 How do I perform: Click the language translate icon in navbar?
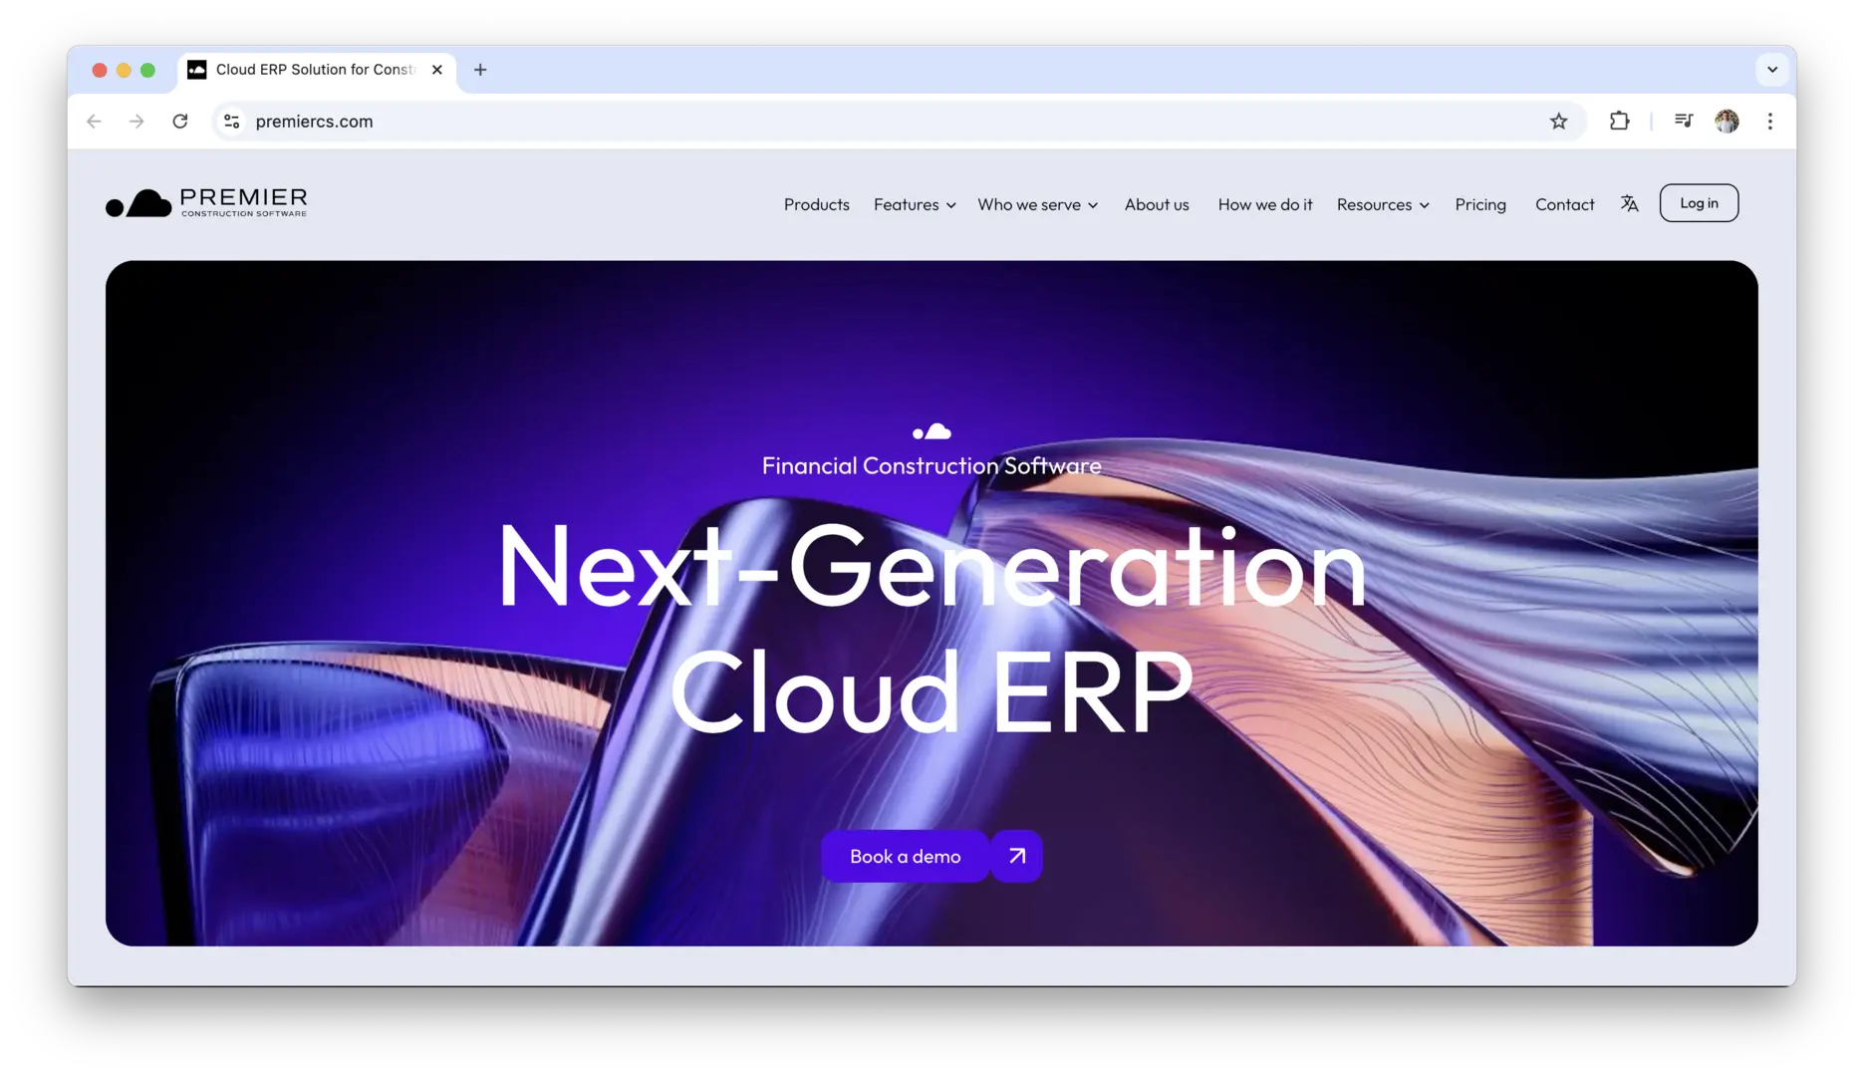(1629, 204)
